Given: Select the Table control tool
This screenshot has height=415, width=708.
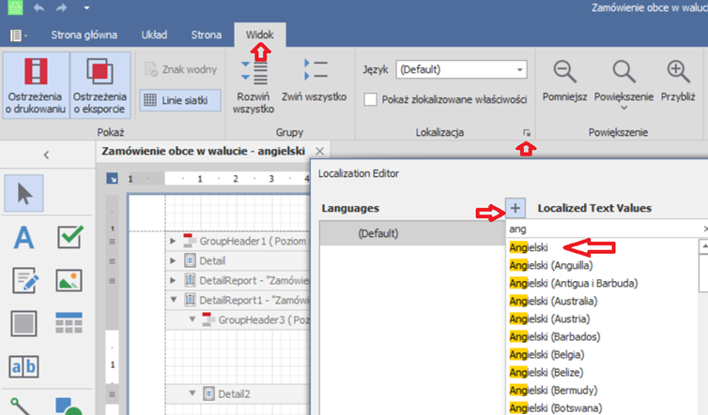Looking at the screenshot, I should coord(70,323).
